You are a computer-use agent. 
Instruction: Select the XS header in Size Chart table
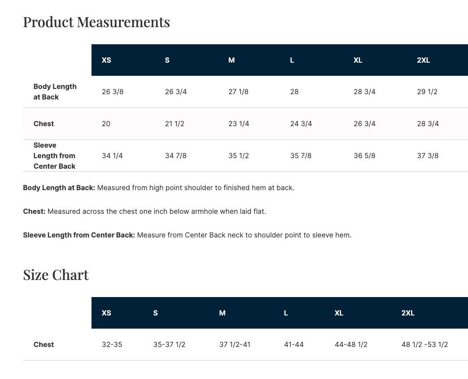click(106, 313)
